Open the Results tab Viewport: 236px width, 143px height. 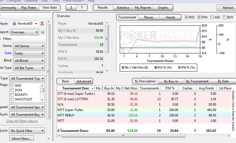[x=103, y=7]
